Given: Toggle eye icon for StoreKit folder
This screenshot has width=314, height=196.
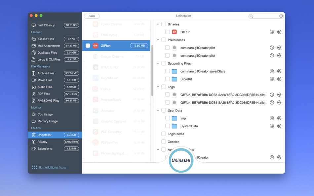Looking at the screenshot, I should coord(279,79).
